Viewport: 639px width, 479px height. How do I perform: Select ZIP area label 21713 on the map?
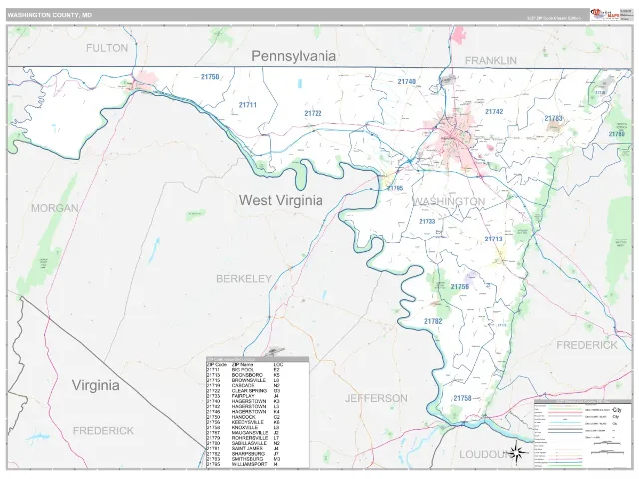coord(493,239)
